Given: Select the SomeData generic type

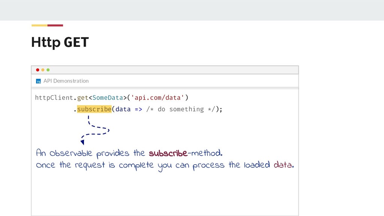Looking at the screenshot, I should [108, 98].
